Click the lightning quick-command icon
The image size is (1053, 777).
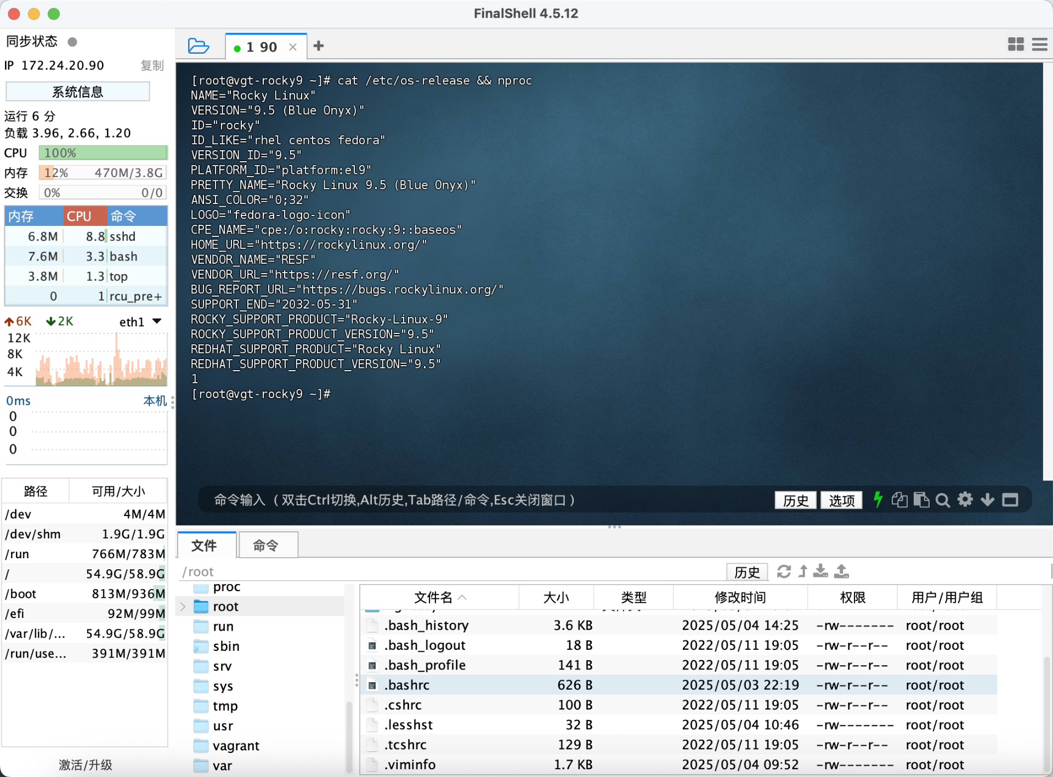[878, 500]
